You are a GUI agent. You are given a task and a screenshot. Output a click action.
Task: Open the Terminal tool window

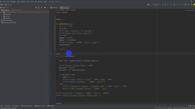[x=51, y=106]
